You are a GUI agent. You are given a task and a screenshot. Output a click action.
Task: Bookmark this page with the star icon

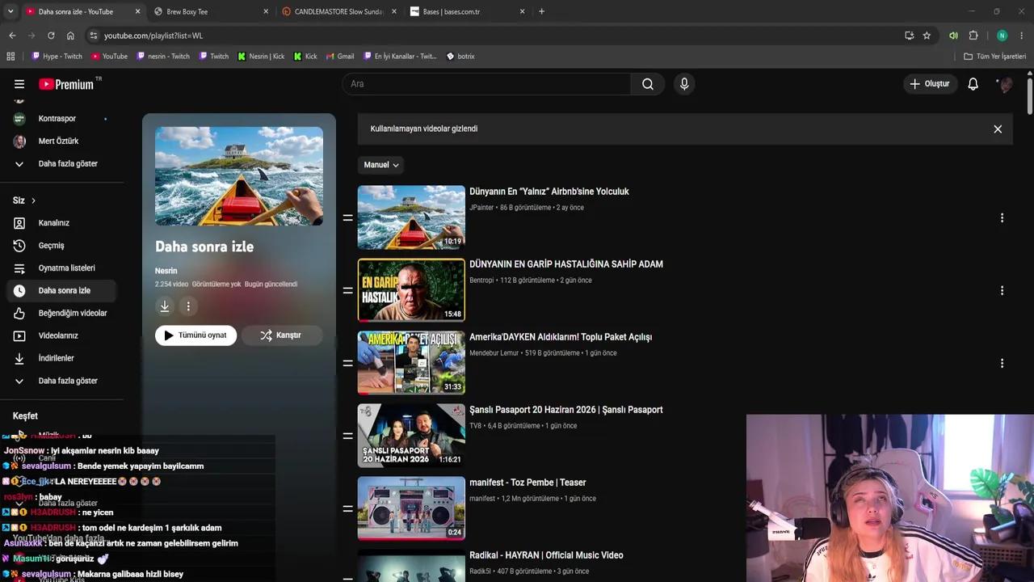point(927,36)
